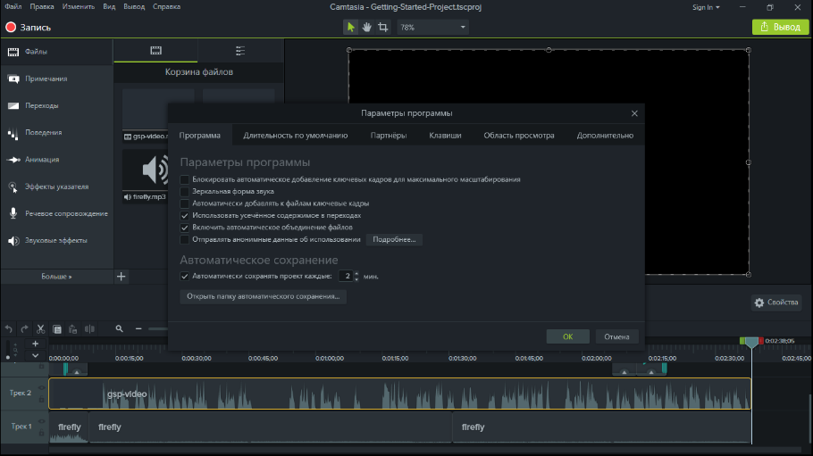Switch to the Клавиши tab

tap(445, 136)
